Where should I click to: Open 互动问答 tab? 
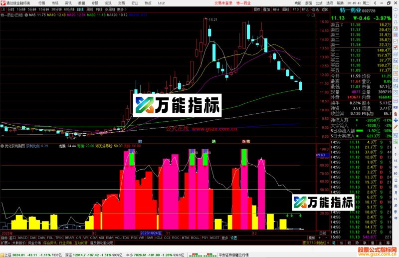pyautogui.click(x=81, y=243)
